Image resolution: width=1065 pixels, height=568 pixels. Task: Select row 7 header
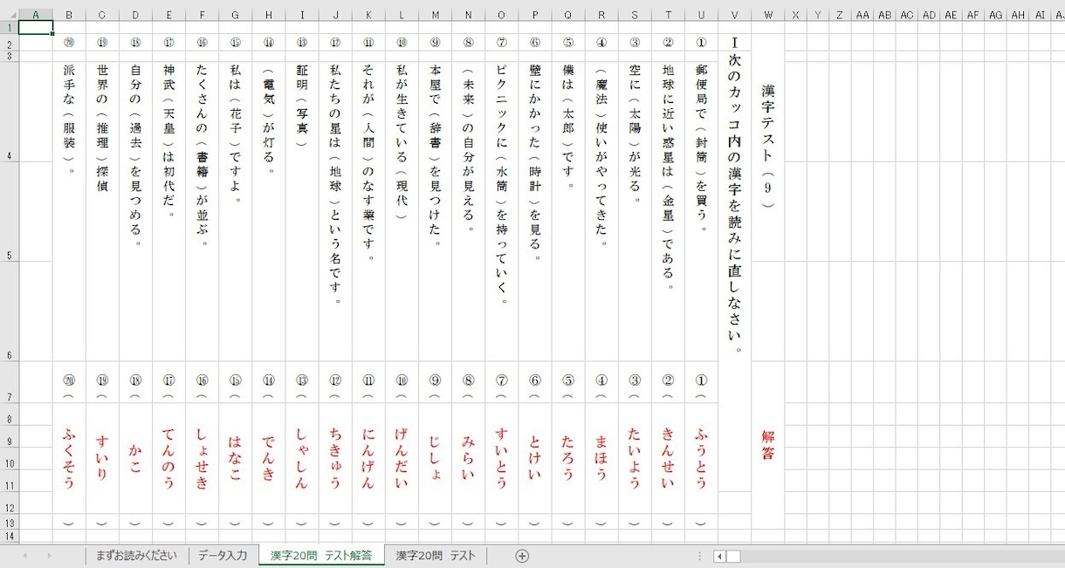(10, 382)
